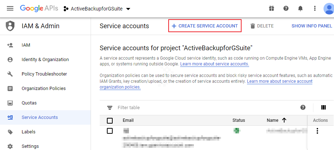Open Learn more about service accounts link
The height and width of the screenshot is (150, 334).
tap(214, 64)
